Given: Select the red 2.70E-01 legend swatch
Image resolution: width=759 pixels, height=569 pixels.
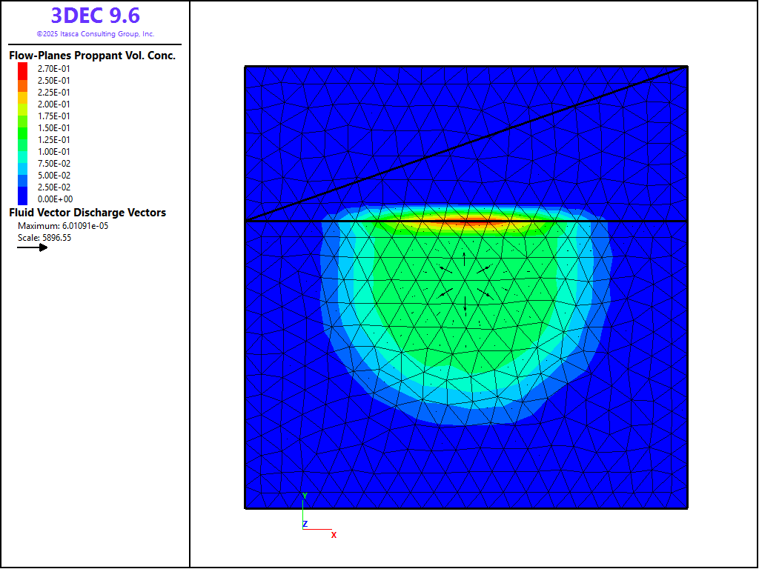Looking at the screenshot, I should pos(23,69).
